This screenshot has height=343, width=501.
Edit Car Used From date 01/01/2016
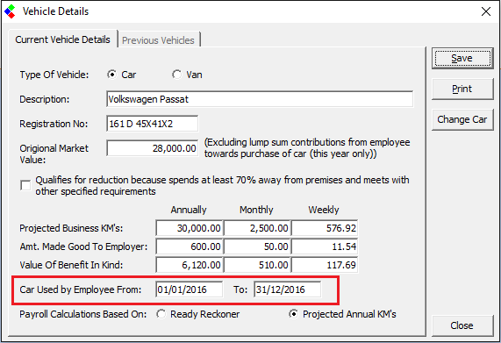[190, 289]
